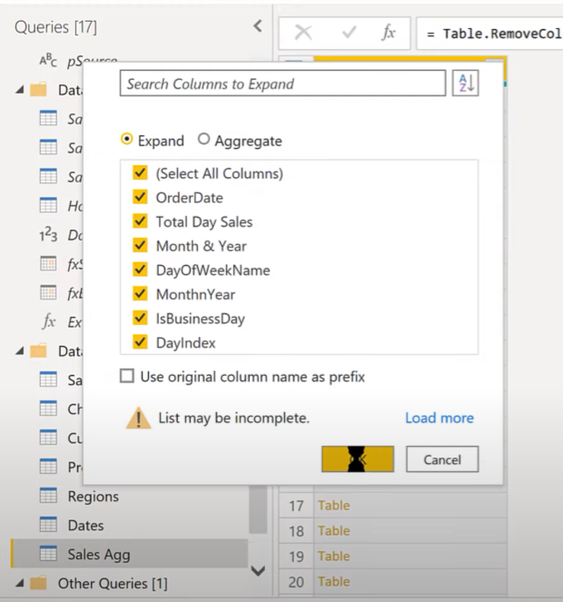Collapse the second Data folder group arrow
This screenshot has height=602, width=563.
coord(20,350)
